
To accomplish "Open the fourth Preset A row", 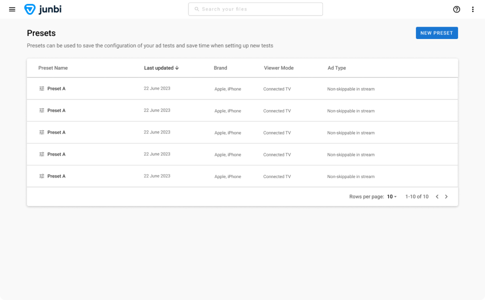I will click(242, 154).
